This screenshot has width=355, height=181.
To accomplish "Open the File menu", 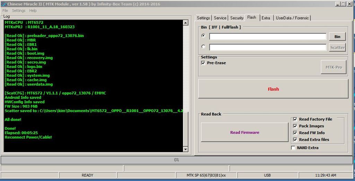I will click(5, 11).
